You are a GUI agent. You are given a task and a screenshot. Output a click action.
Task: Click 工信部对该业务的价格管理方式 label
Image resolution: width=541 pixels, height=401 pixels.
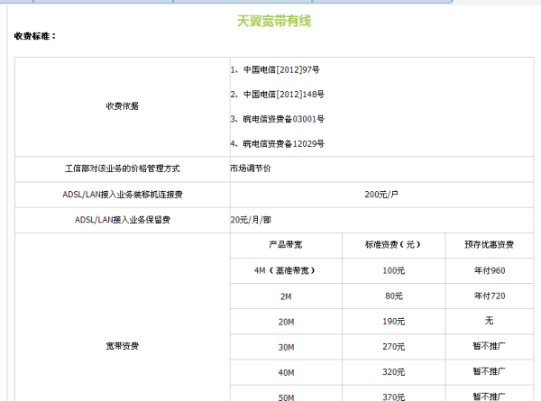point(122,169)
